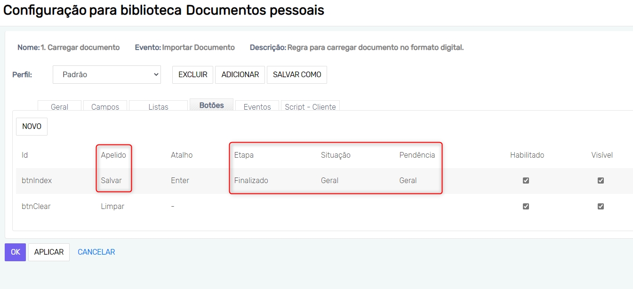Toggle the Visível checkbox for btnClear
Viewport: 633px width, 289px height.
(x=601, y=206)
